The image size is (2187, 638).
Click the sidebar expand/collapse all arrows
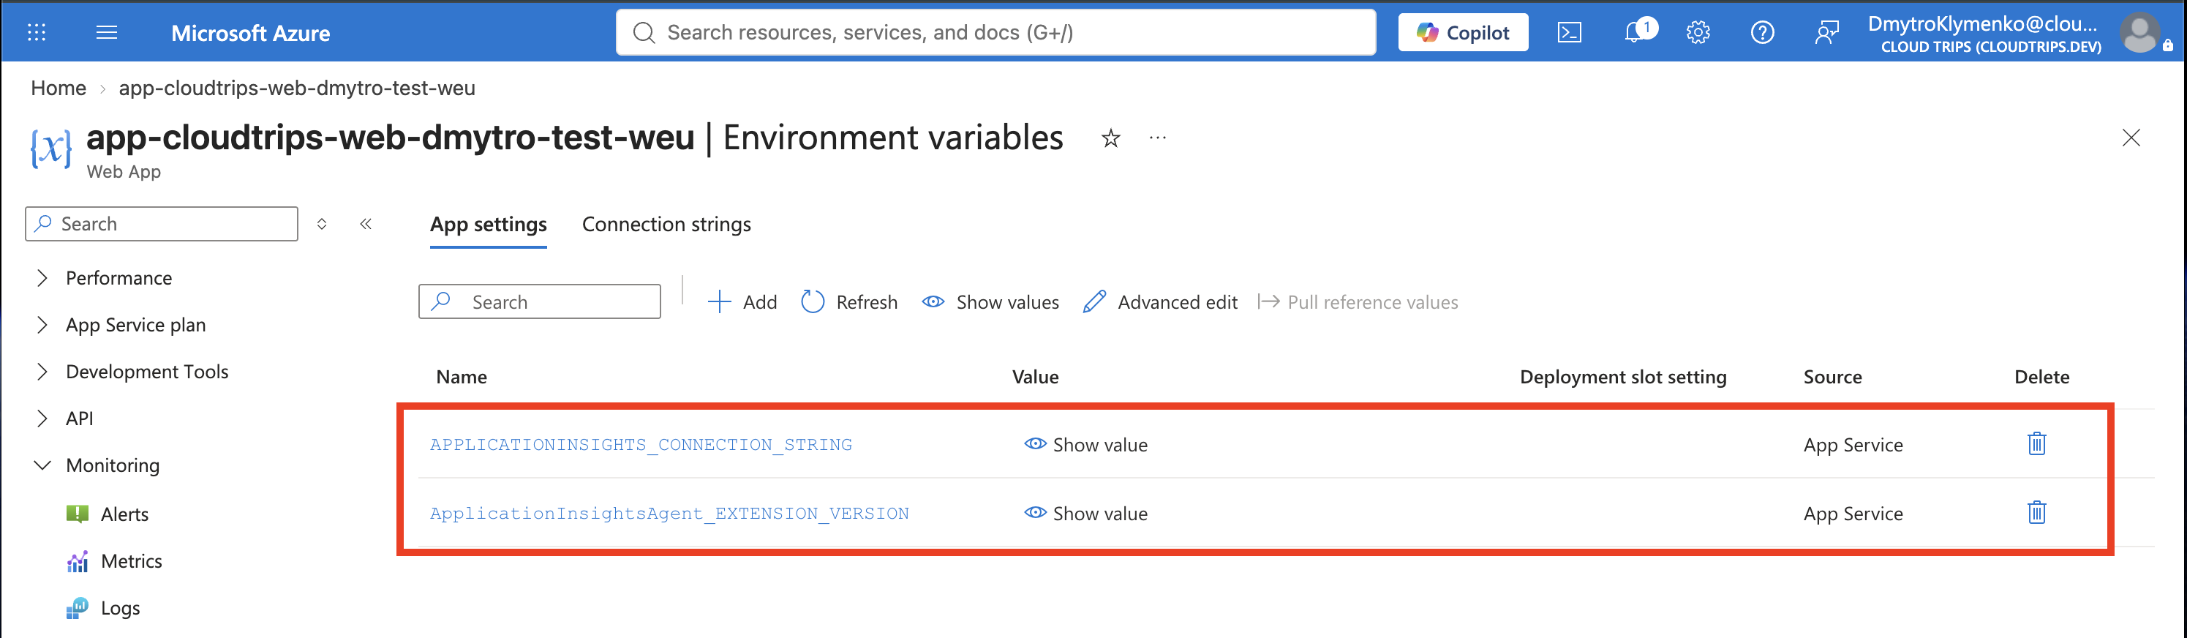(322, 225)
